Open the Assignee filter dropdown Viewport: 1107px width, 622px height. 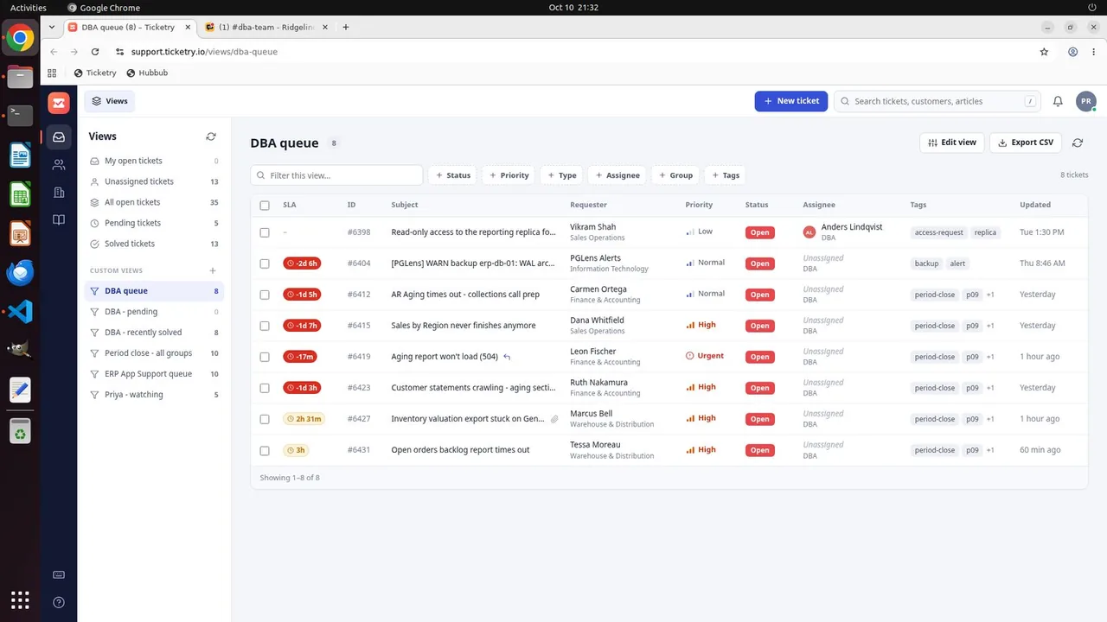tap(617, 175)
